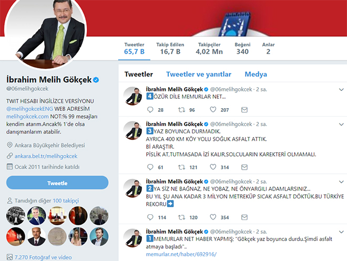The height and width of the screenshot is (261, 347).
Task: Open the large round profile photo
Action: tap(45, 31)
